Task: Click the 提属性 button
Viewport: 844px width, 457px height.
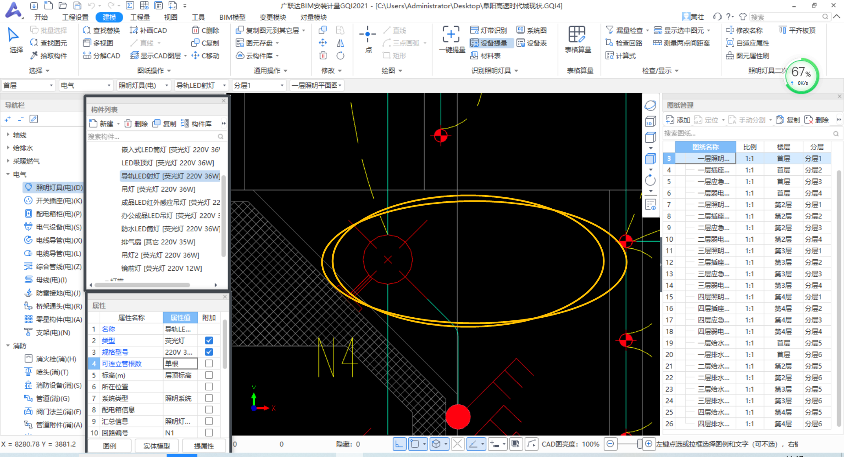Action: coord(204,446)
